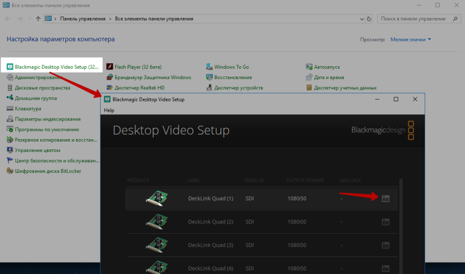The width and height of the screenshot is (465, 274).
Task: Open Управление цветом item
Action: pos(34,150)
